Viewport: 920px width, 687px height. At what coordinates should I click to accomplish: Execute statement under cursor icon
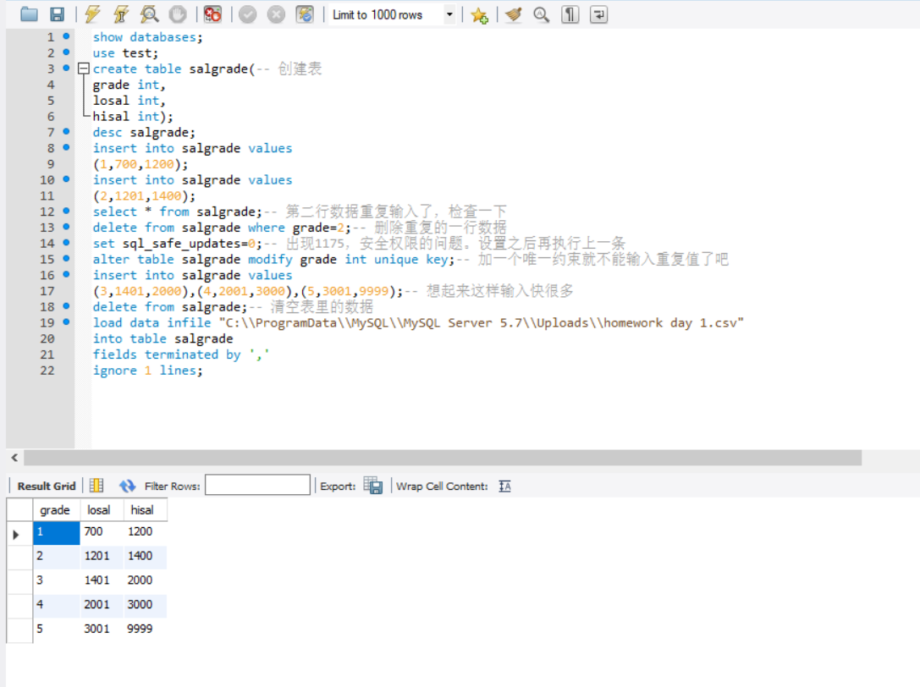(121, 14)
